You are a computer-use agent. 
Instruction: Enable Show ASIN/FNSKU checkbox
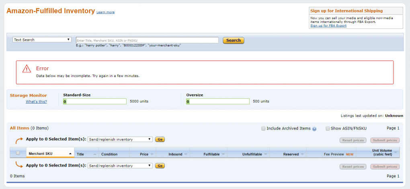coord(328,128)
